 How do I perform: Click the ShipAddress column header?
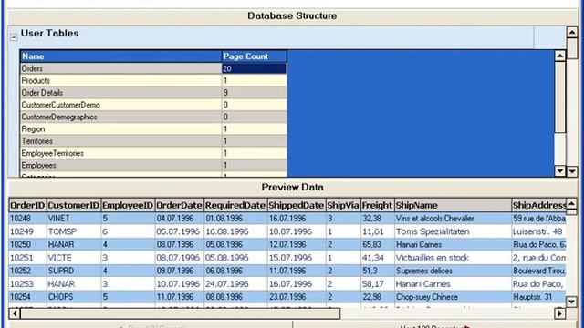point(539,205)
